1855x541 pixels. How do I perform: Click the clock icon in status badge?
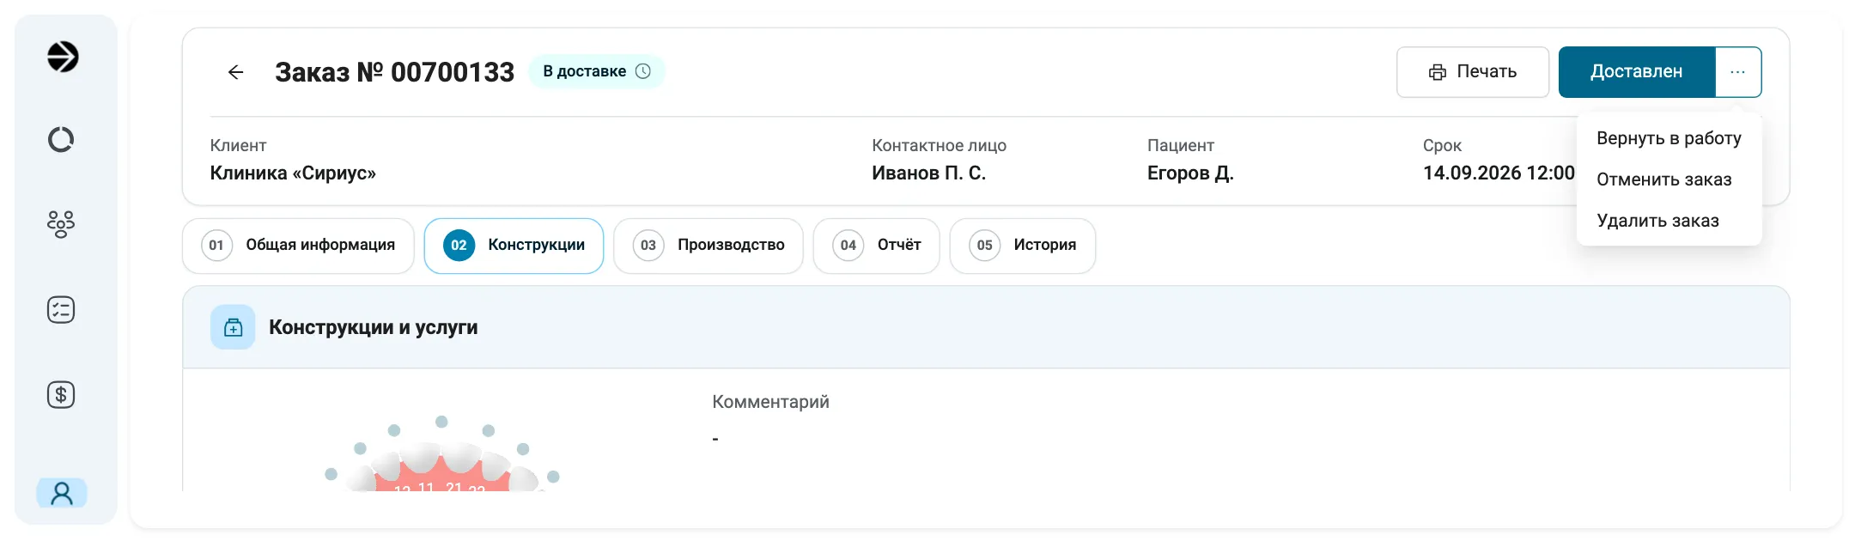click(642, 71)
